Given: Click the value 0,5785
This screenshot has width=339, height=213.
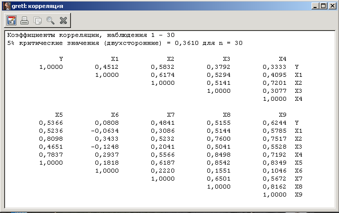Looking at the screenshot, I should point(275,131).
